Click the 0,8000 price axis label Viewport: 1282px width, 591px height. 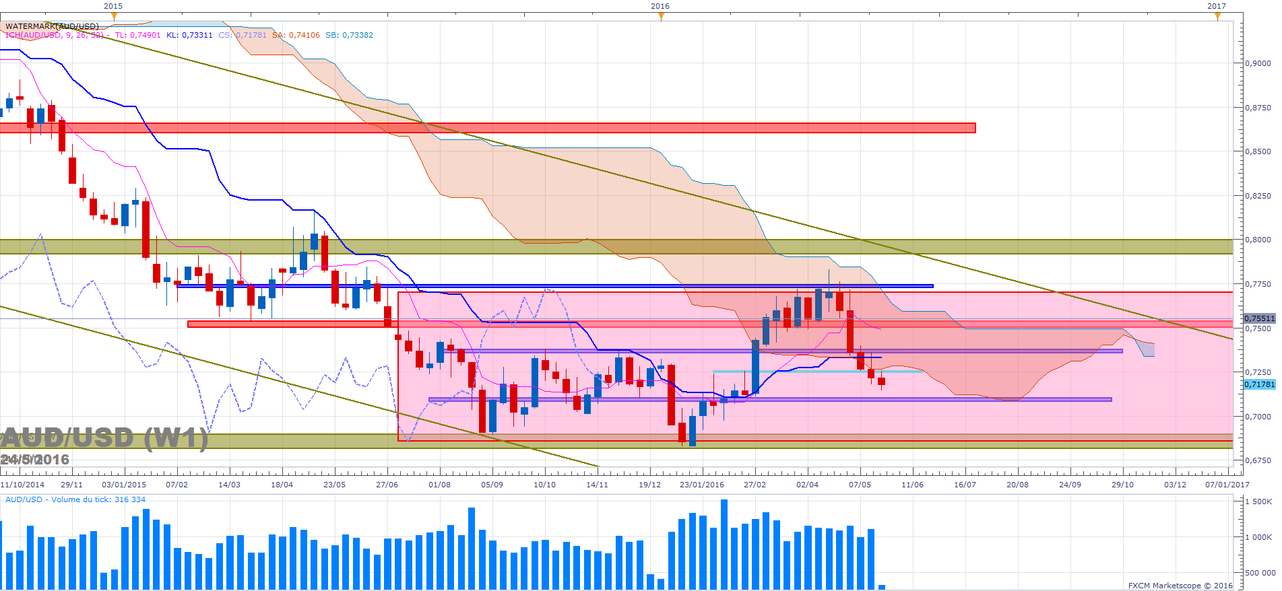tap(1258, 240)
